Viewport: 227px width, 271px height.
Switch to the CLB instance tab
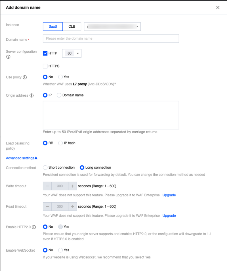[x=72, y=27]
